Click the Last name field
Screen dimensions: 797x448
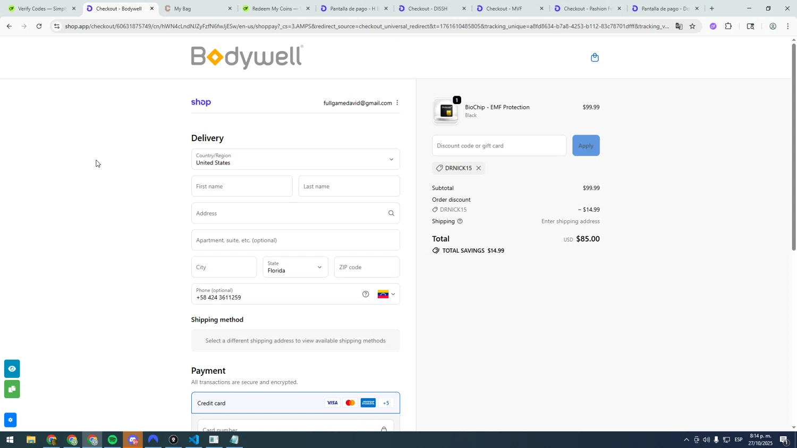click(349, 186)
